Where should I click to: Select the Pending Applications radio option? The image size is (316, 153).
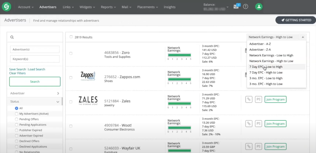point(17,125)
